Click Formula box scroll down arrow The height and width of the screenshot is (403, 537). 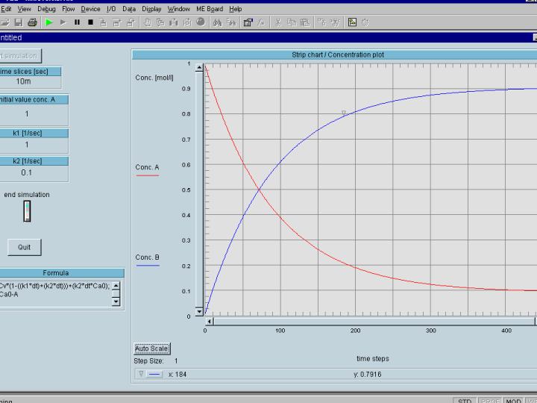116,302
